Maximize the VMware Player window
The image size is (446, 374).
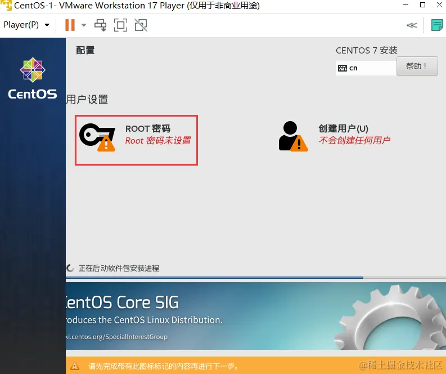click(x=423, y=5)
